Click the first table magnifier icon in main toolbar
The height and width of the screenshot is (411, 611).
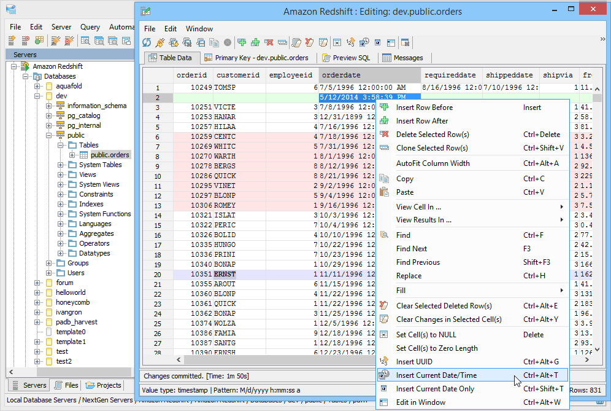click(x=85, y=41)
